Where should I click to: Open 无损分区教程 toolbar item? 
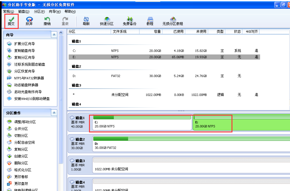pos(173,21)
